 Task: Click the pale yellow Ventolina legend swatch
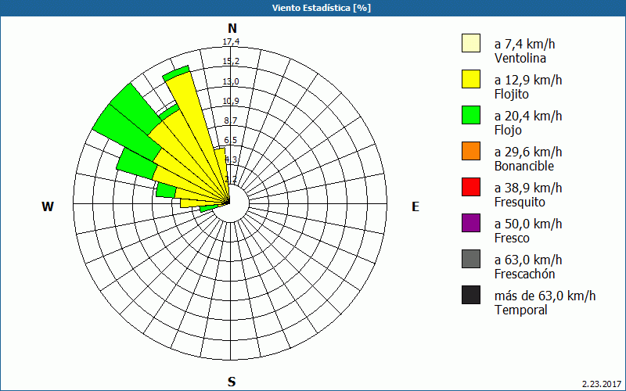click(x=471, y=43)
